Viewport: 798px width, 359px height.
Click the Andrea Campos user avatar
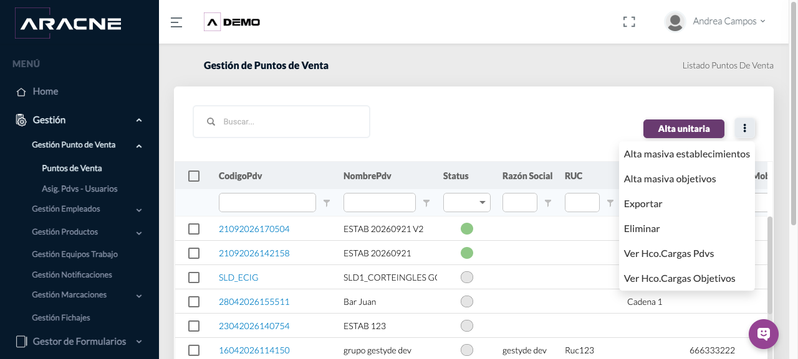coord(675,22)
